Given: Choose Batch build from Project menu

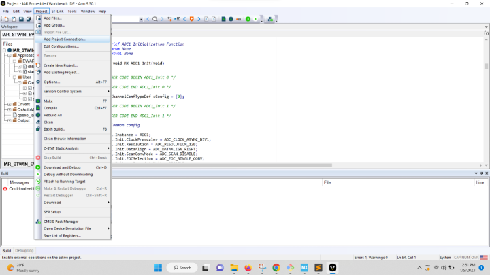Looking at the screenshot, I should (x=73, y=129).
